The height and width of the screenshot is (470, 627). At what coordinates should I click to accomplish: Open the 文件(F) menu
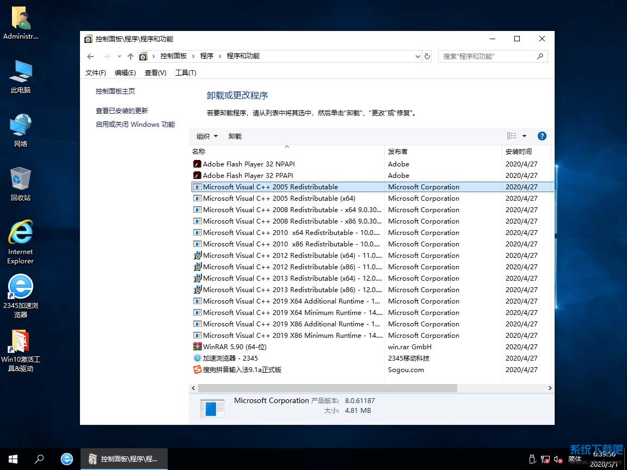coord(95,72)
